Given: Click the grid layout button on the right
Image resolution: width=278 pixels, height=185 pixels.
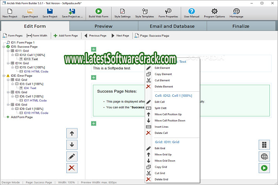Looking at the screenshot, I should [264, 145].
